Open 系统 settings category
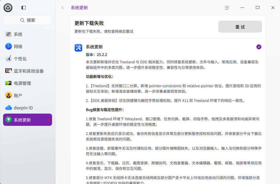 pyautogui.click(x=28, y=34)
